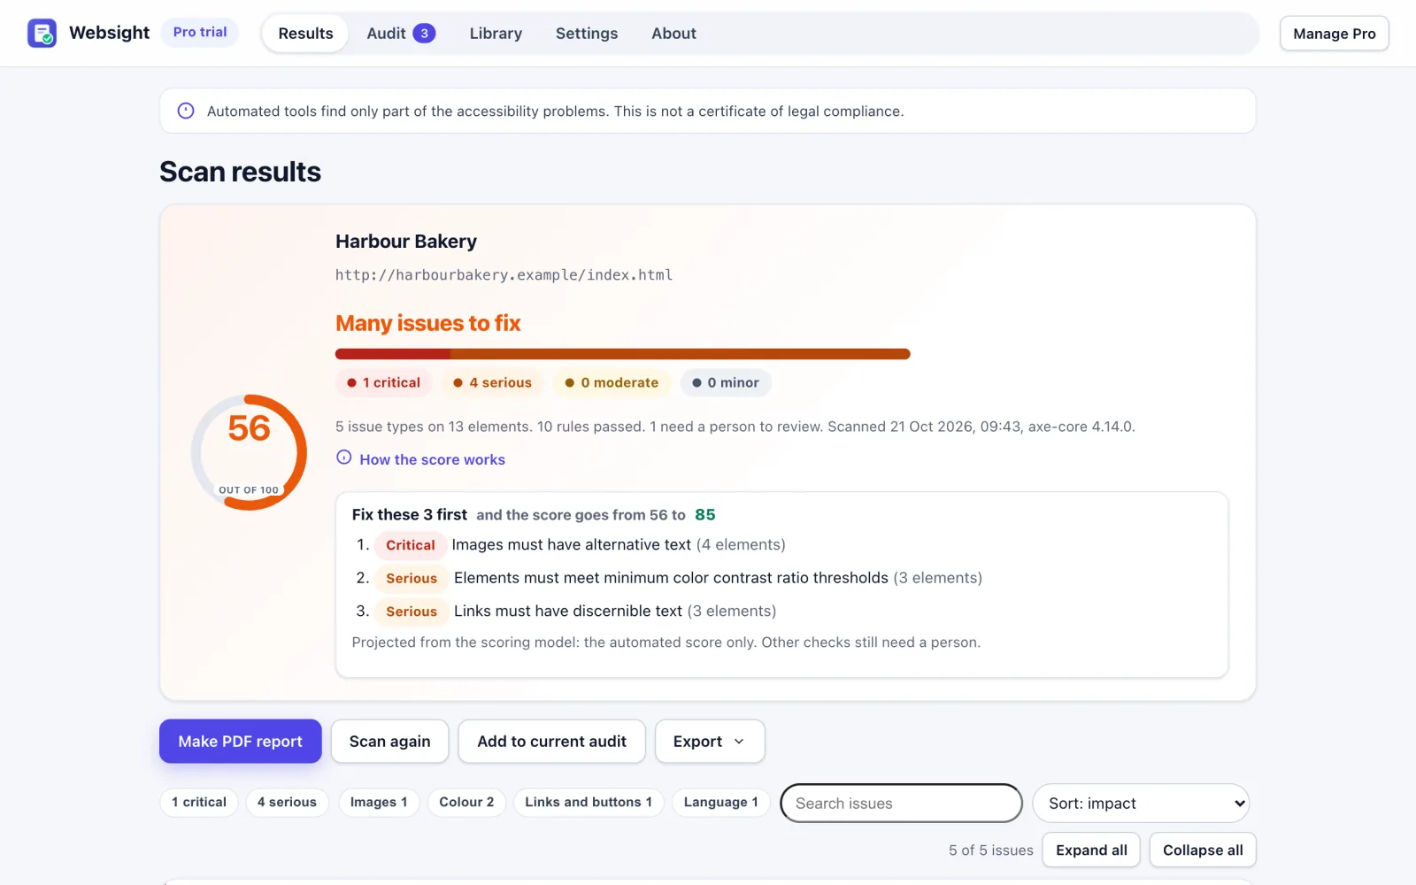Open the Sort: impact dropdown
Viewport: 1416px width, 885px height.
pyautogui.click(x=1140, y=803)
